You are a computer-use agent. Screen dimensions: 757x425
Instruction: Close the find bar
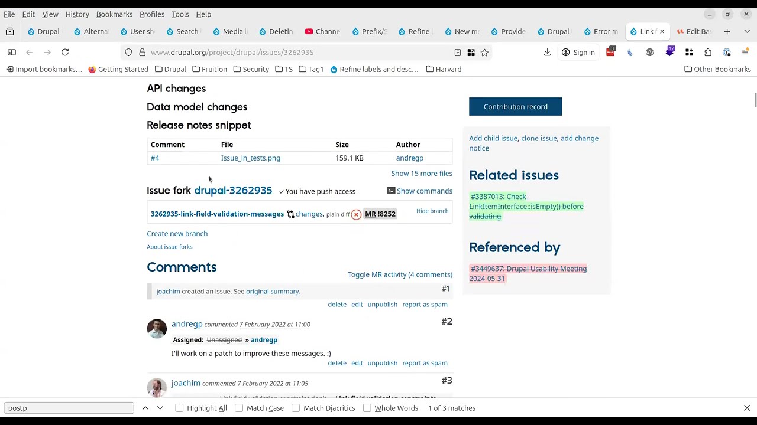click(x=747, y=408)
